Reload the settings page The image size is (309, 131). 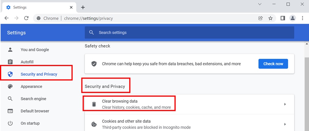tap(26, 18)
